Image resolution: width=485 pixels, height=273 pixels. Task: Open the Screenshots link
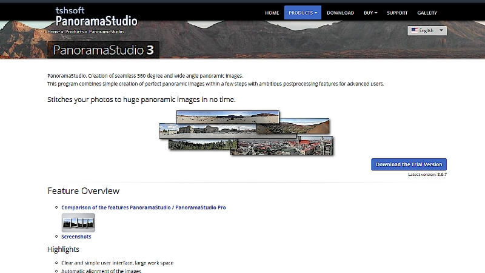click(76, 237)
